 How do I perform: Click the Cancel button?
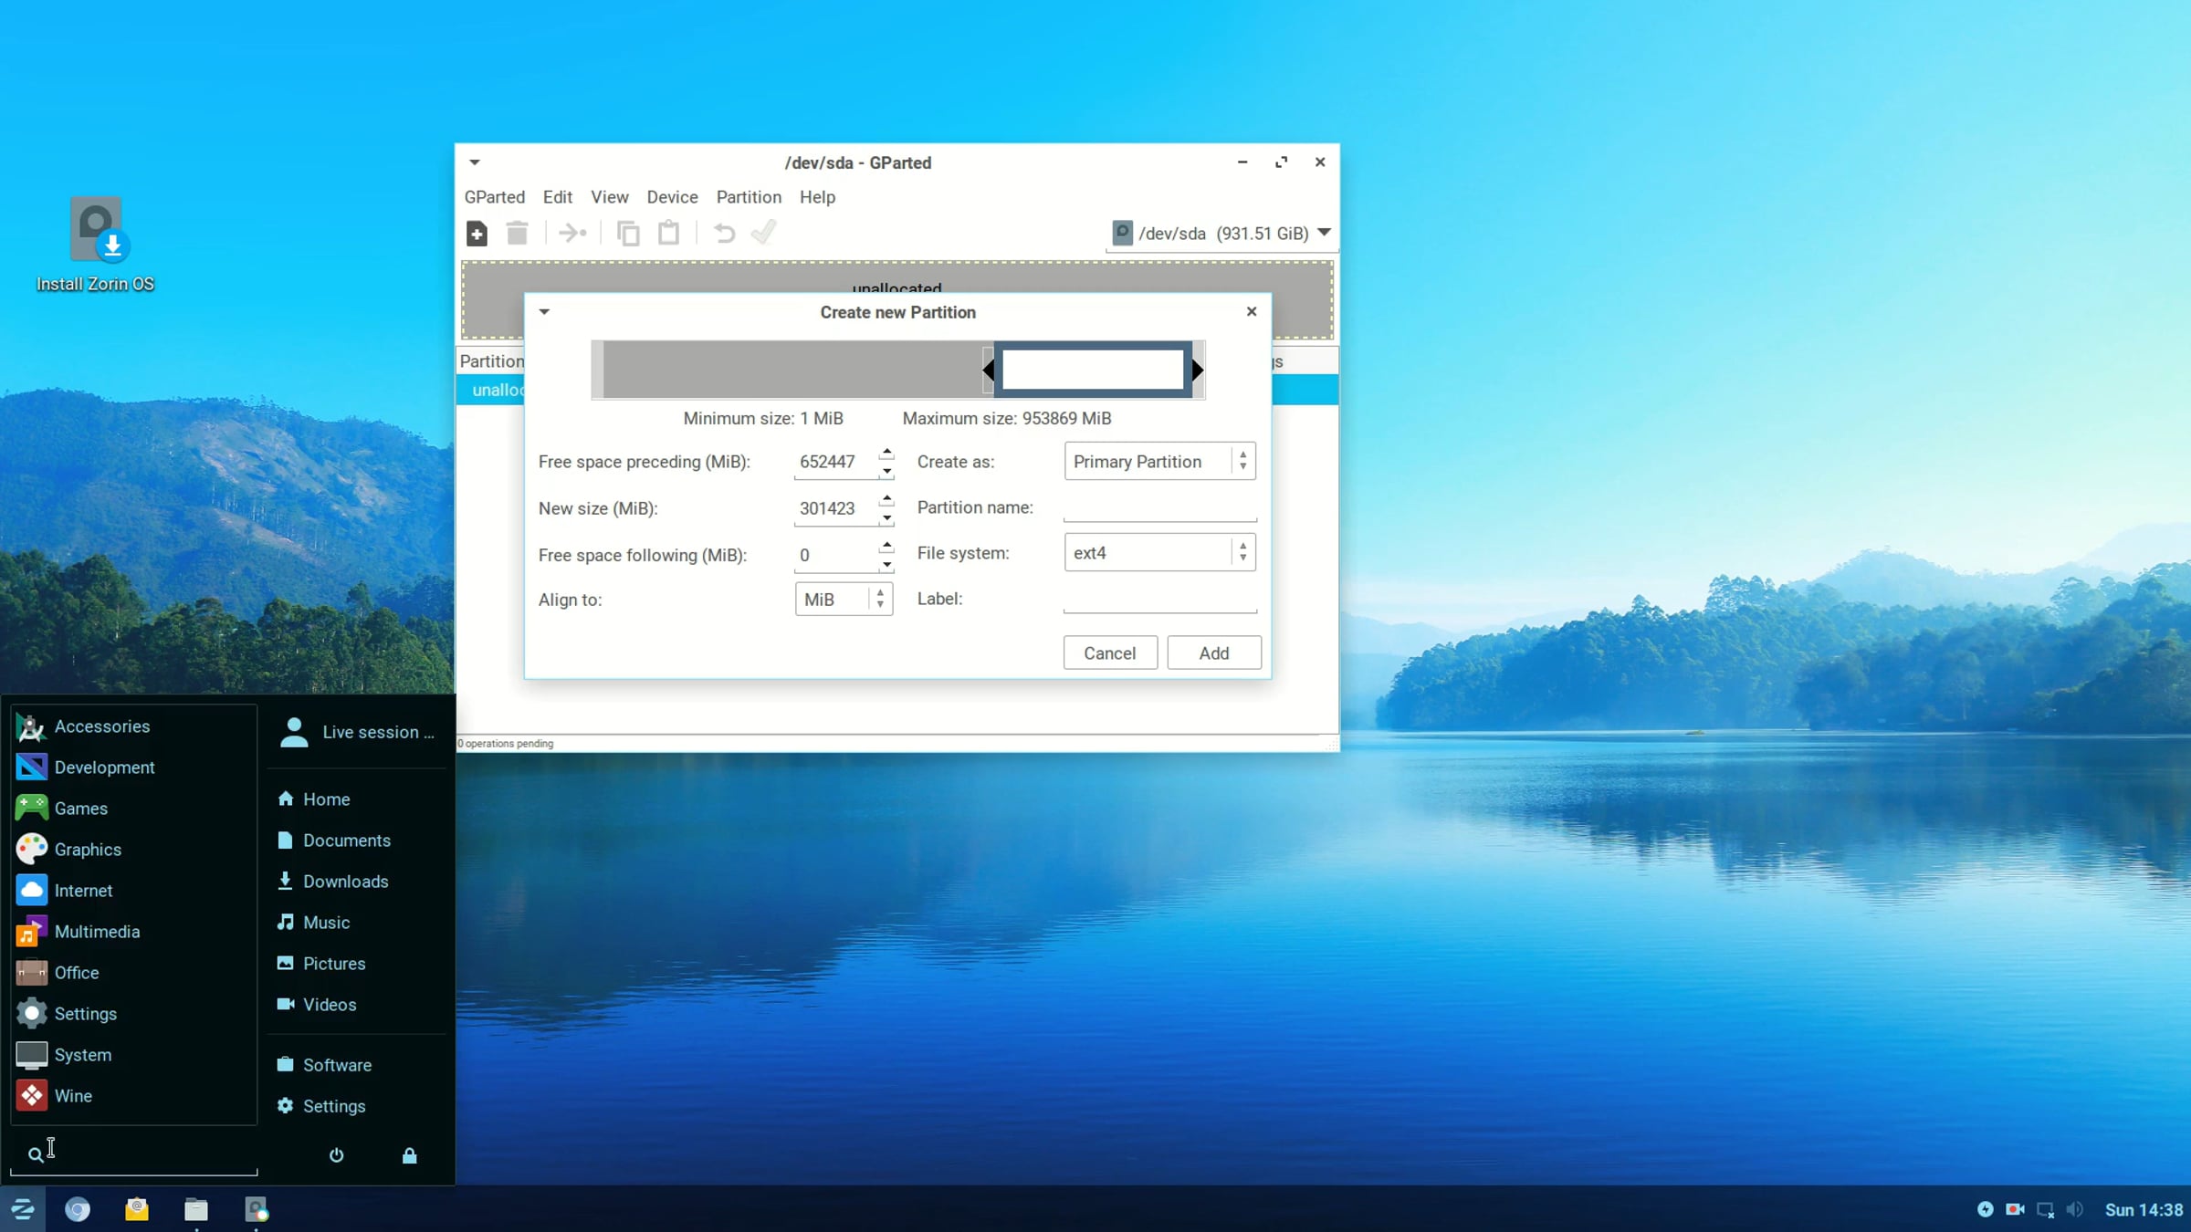1109,653
